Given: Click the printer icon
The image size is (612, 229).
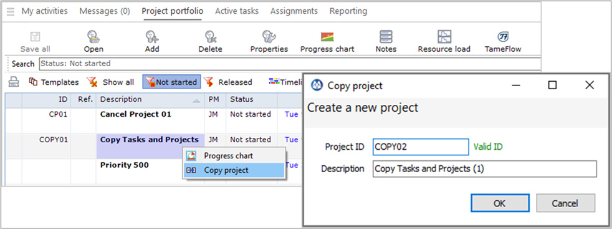Looking at the screenshot, I should tap(14, 82).
